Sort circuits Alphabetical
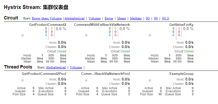 coord(75,18)
